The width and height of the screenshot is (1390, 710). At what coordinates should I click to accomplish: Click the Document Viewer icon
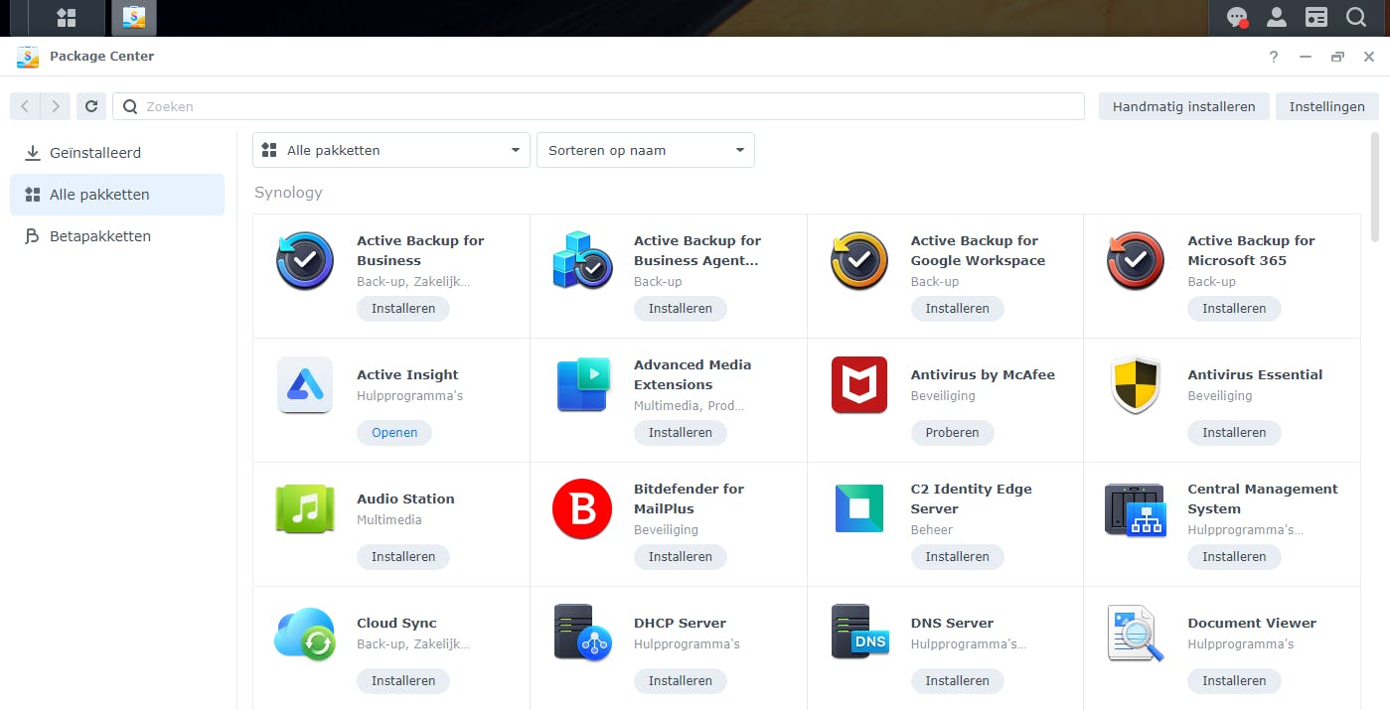click(1136, 634)
